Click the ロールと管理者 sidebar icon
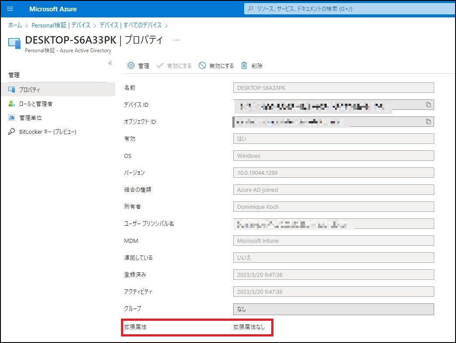The width and height of the screenshot is (456, 343). click(x=12, y=104)
